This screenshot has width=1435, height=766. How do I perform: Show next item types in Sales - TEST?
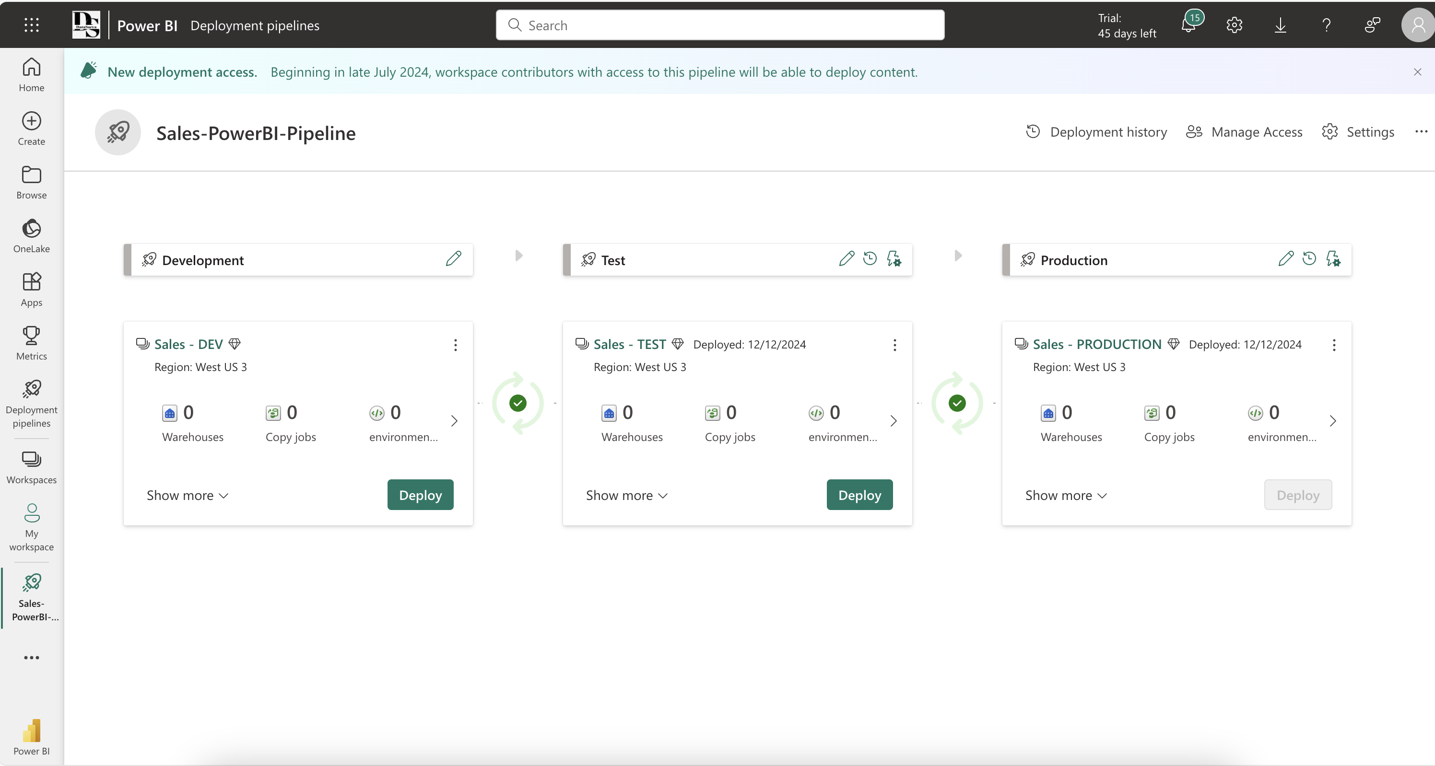click(x=894, y=420)
